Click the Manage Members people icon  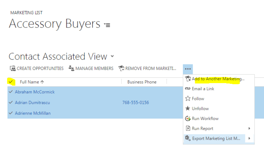[71, 68]
